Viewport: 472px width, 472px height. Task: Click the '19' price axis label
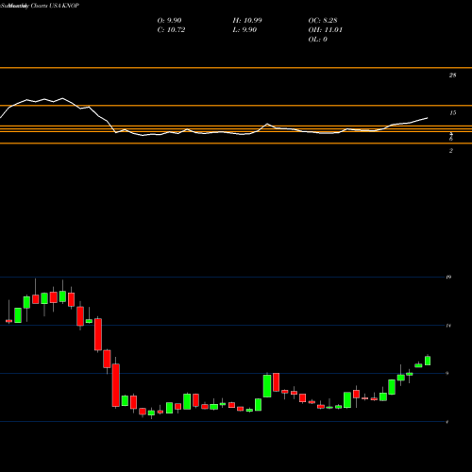pos(448,277)
